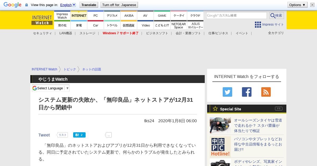The image size is (317, 166).
Task: Click the LAN機器 category link
Action: pos(66,33)
